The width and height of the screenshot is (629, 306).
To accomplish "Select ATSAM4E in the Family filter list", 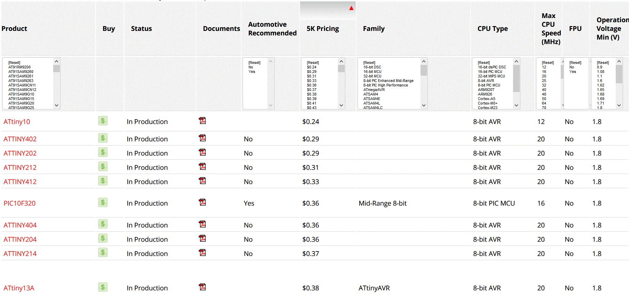I will coord(371,99).
